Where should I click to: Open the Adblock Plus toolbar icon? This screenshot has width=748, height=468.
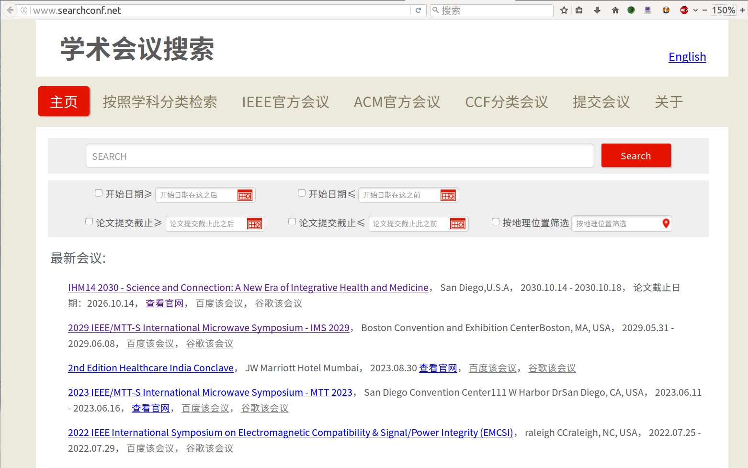point(684,10)
